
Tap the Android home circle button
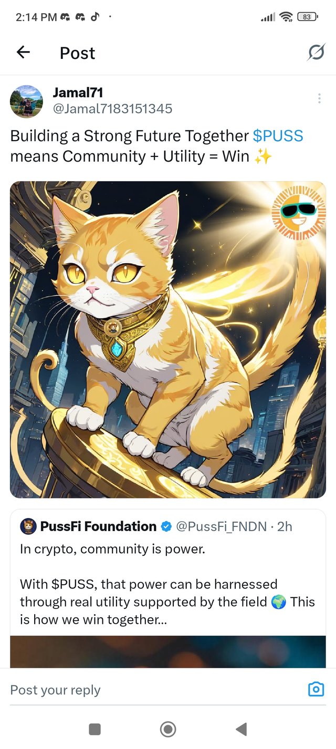[168, 729]
